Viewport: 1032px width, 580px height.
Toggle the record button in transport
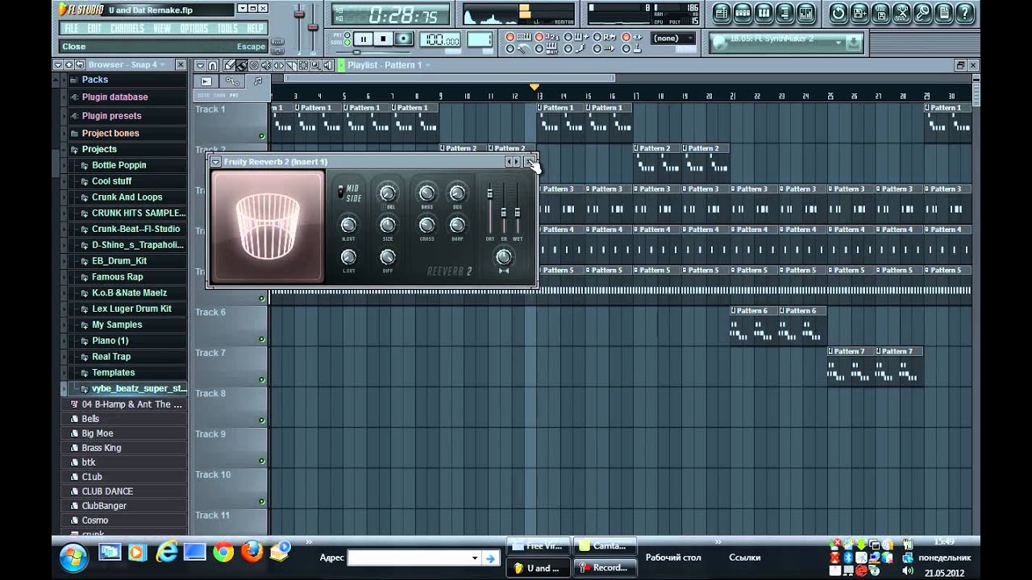404,39
